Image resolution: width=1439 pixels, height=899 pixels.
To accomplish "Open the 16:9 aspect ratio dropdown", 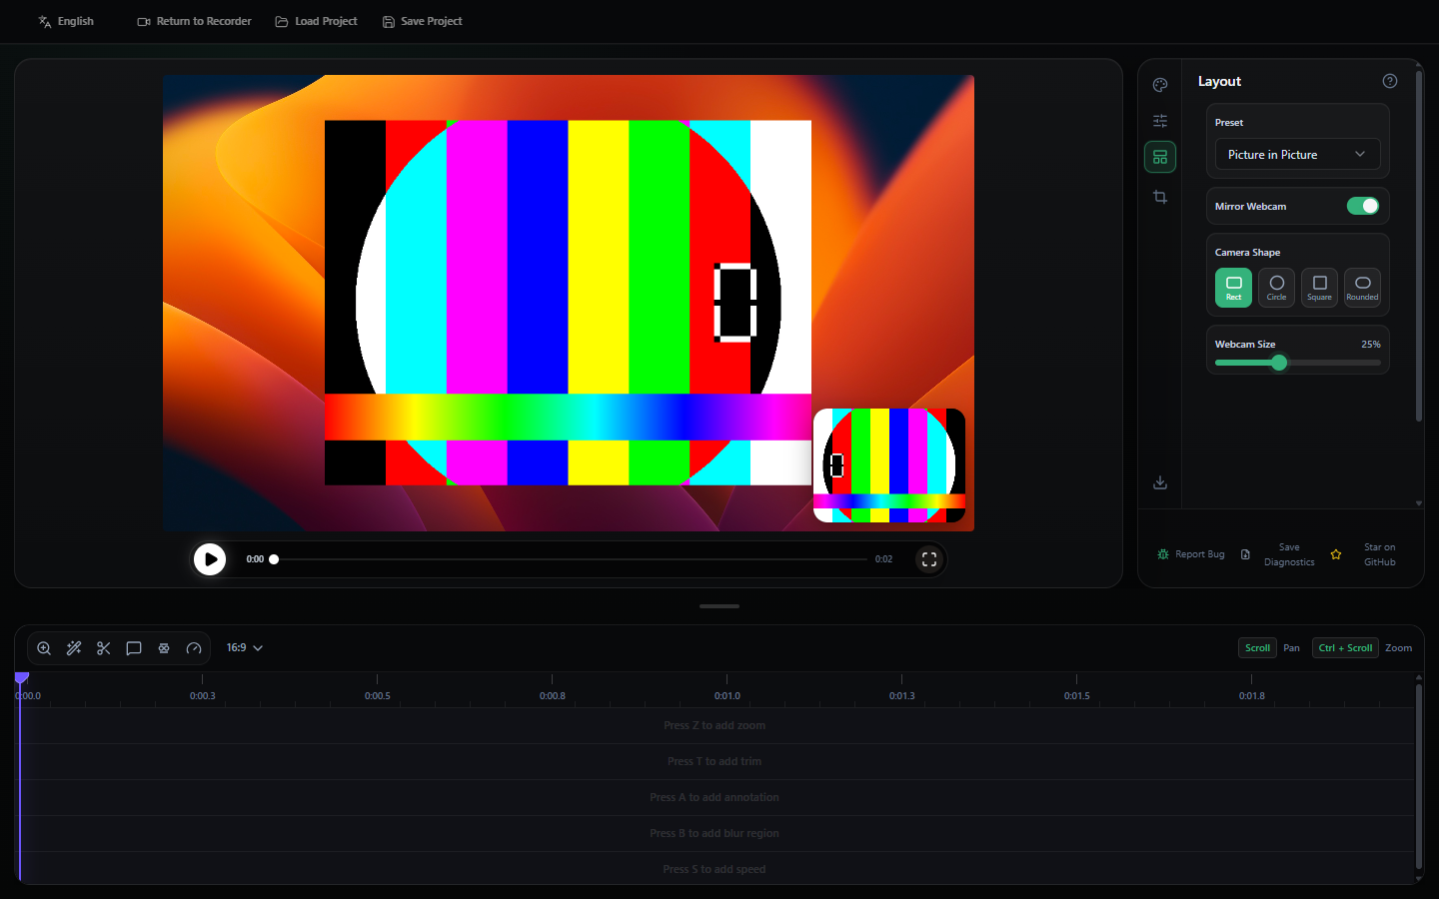I will 245,648.
